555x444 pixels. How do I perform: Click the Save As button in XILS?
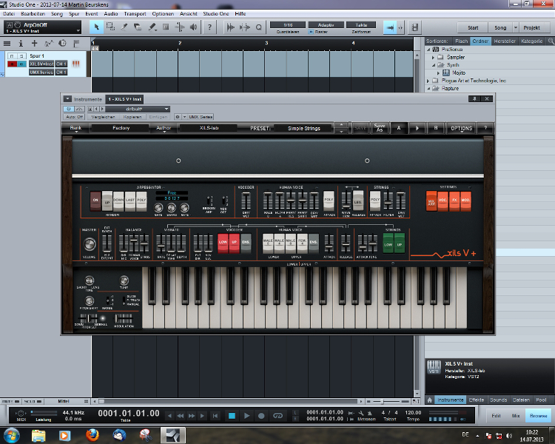coord(380,128)
